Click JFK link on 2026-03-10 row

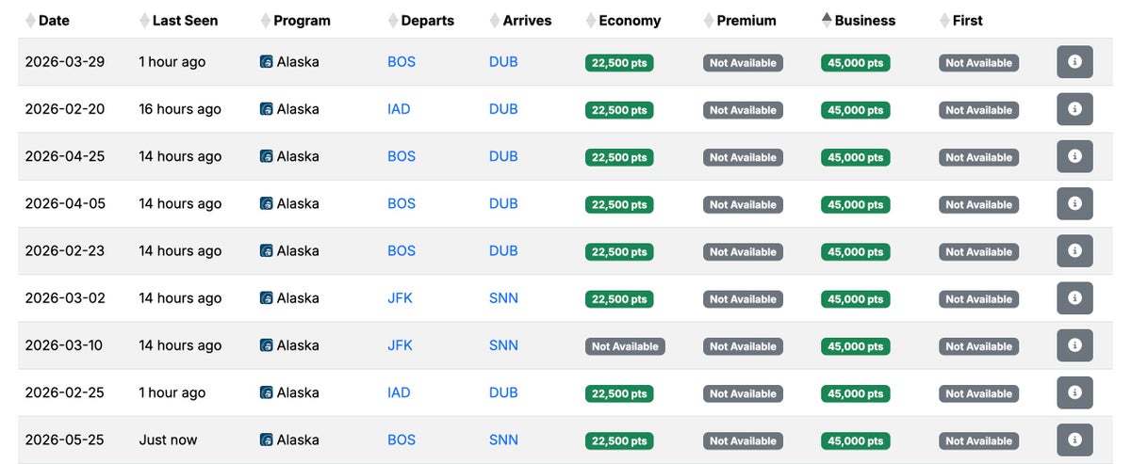pyautogui.click(x=400, y=345)
